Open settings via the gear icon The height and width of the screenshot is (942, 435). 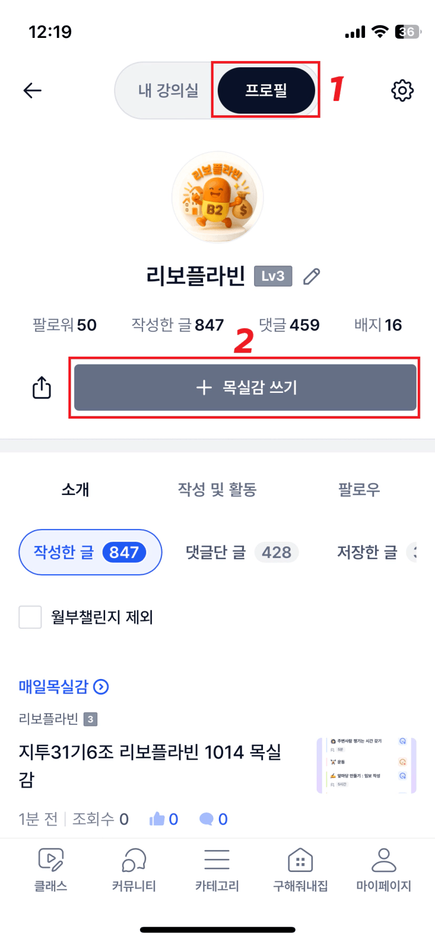coord(402,90)
